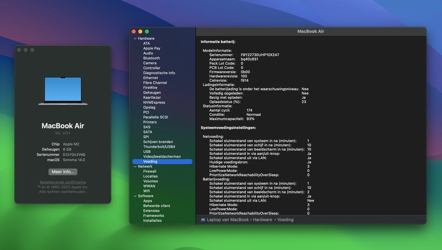Select Frameworks under Software

pos(154,216)
